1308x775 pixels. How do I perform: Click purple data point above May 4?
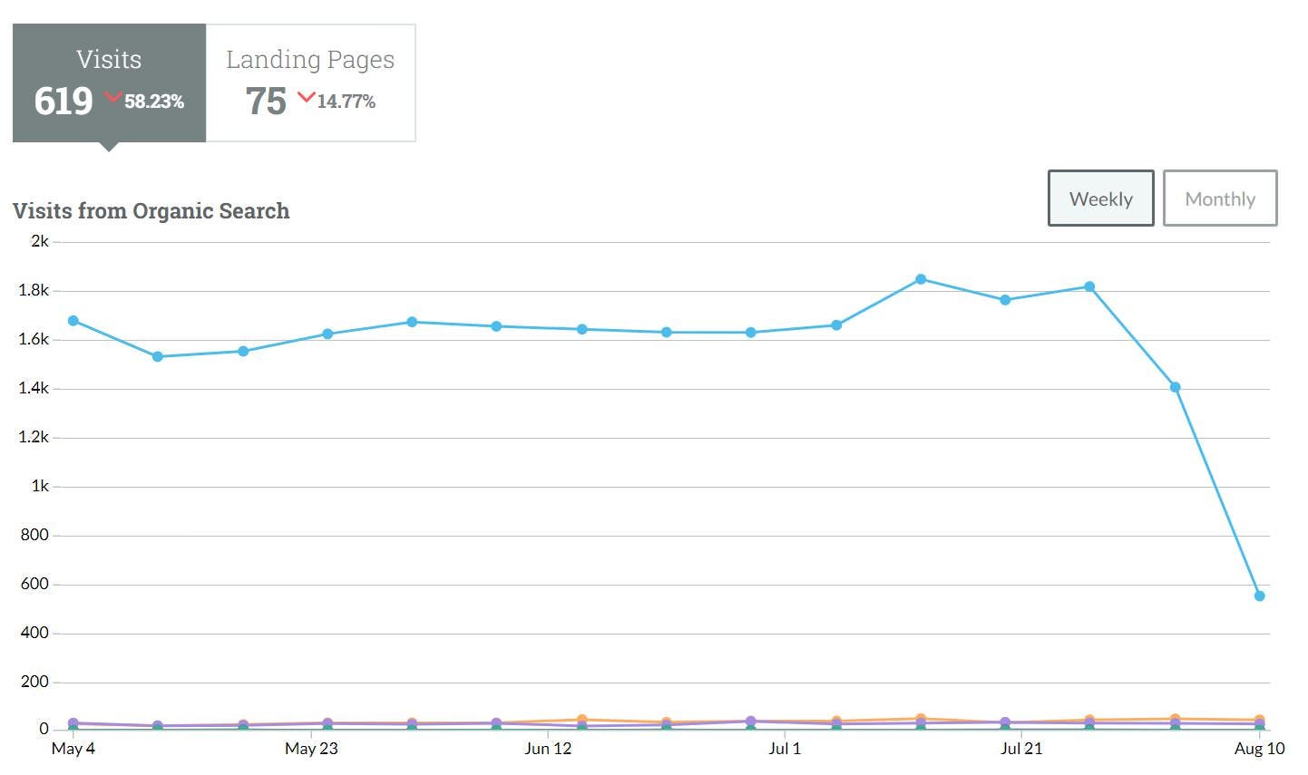(73, 723)
